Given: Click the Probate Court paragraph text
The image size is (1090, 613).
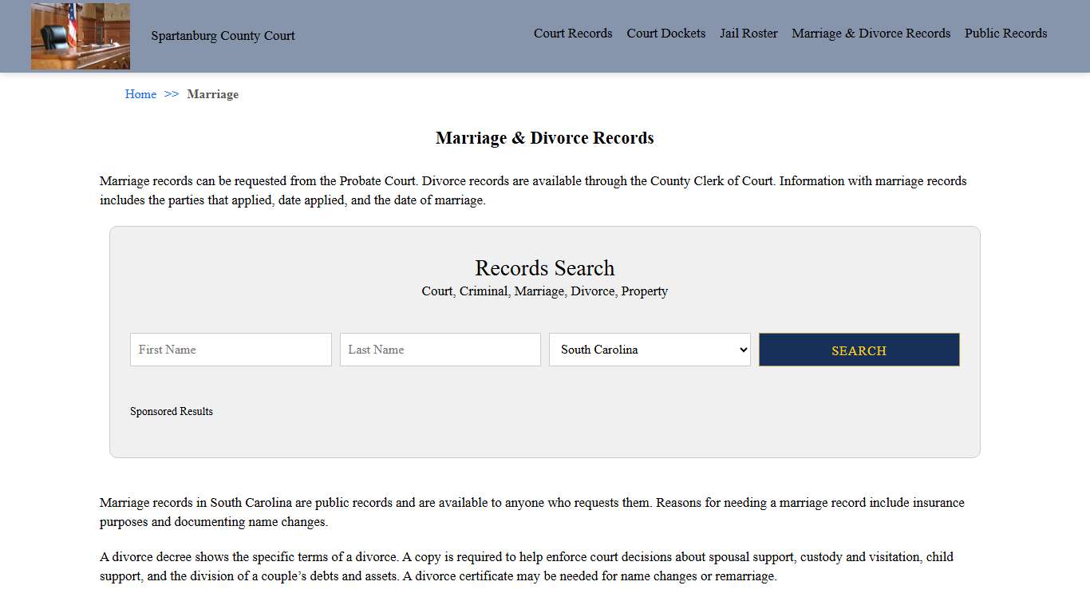Looking at the screenshot, I should 533,190.
